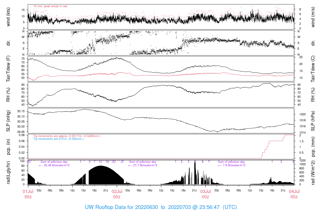Click the '75' tick on the Fahrenheit axis
The height and width of the screenshot is (220, 322).
tap(23, 59)
